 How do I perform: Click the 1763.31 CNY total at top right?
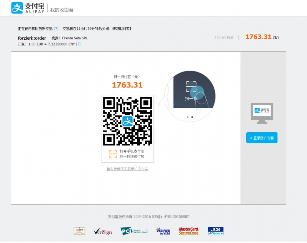(262, 37)
